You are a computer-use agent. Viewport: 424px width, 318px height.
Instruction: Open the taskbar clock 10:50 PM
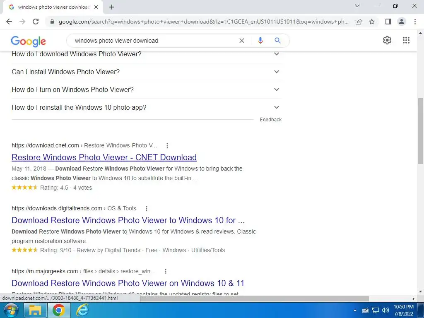tap(404, 310)
